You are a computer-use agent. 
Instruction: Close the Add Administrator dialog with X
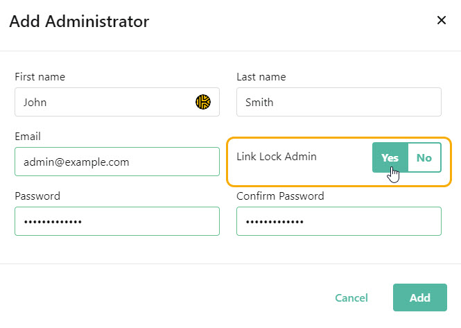[x=442, y=20]
